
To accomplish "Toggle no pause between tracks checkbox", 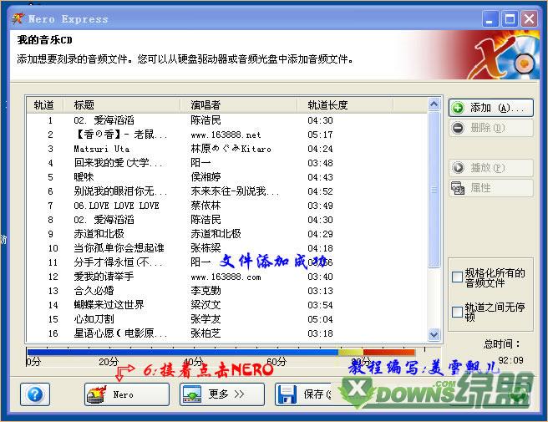I will 457,312.
